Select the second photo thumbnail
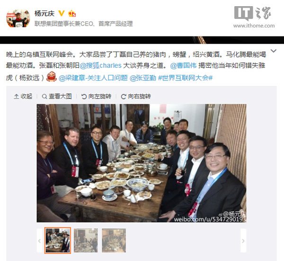 (86, 240)
